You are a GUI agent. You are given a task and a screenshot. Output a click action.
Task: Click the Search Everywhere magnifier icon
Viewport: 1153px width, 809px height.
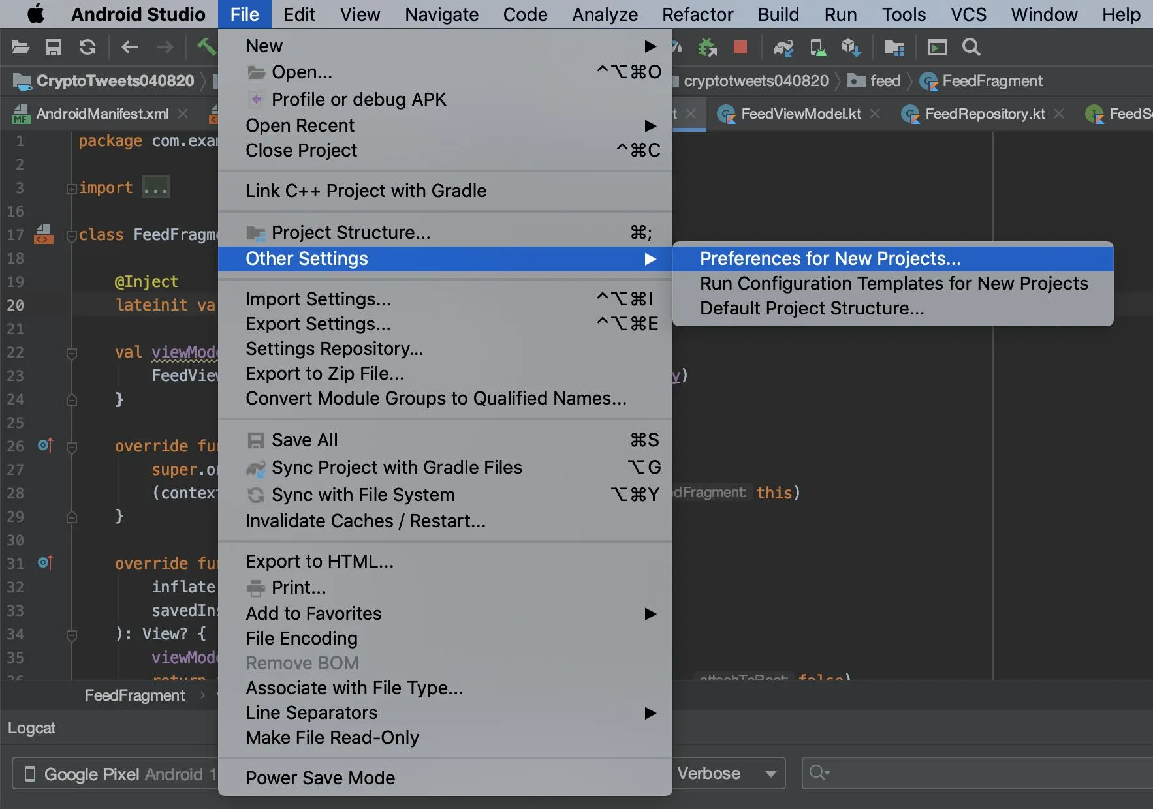coord(971,47)
